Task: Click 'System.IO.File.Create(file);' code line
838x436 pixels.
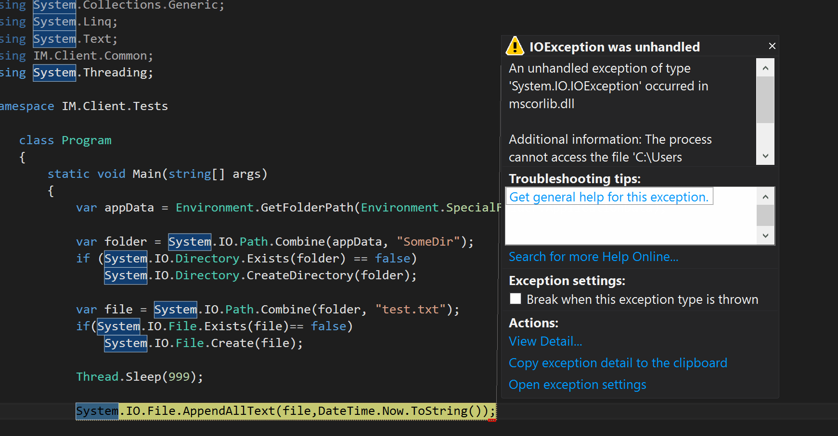Action: [204, 343]
